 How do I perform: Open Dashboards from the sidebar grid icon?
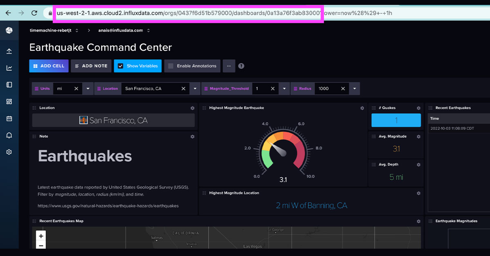(x=9, y=102)
